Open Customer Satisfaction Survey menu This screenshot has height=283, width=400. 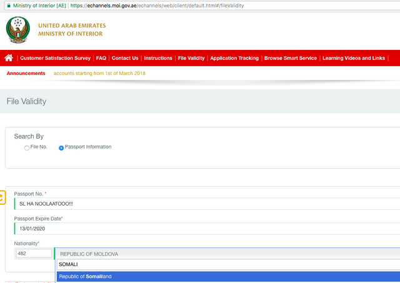coord(56,58)
